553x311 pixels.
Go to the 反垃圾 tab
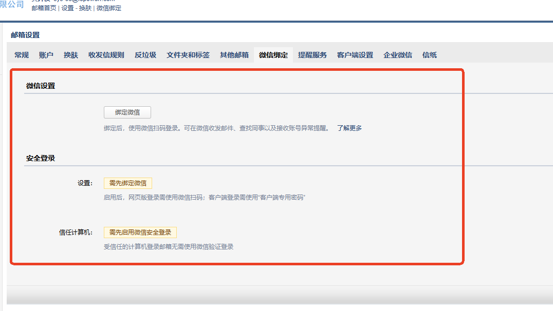coord(145,55)
